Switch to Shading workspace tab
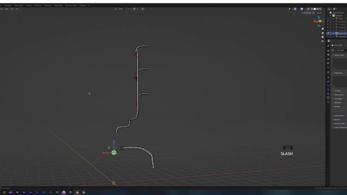The width and height of the screenshot is (347, 195). coord(29,5)
